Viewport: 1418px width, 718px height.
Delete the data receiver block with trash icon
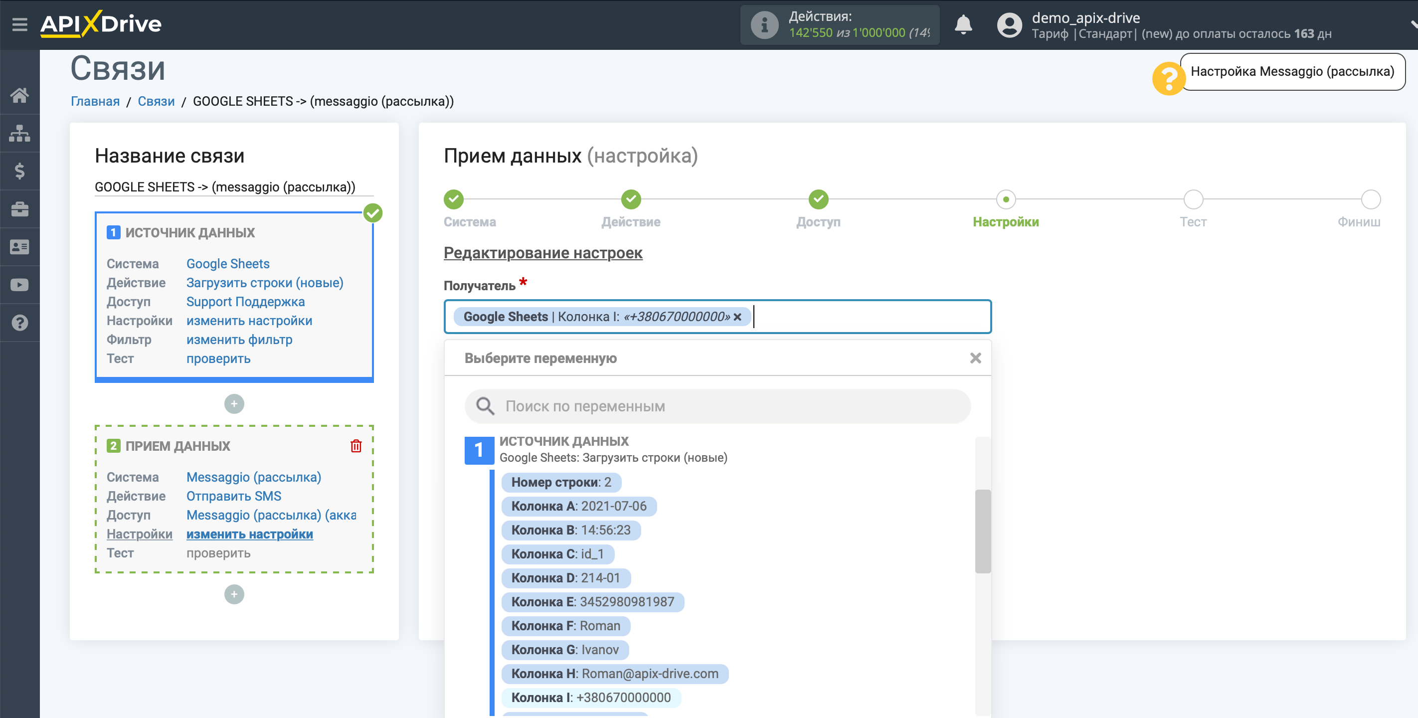(x=356, y=445)
